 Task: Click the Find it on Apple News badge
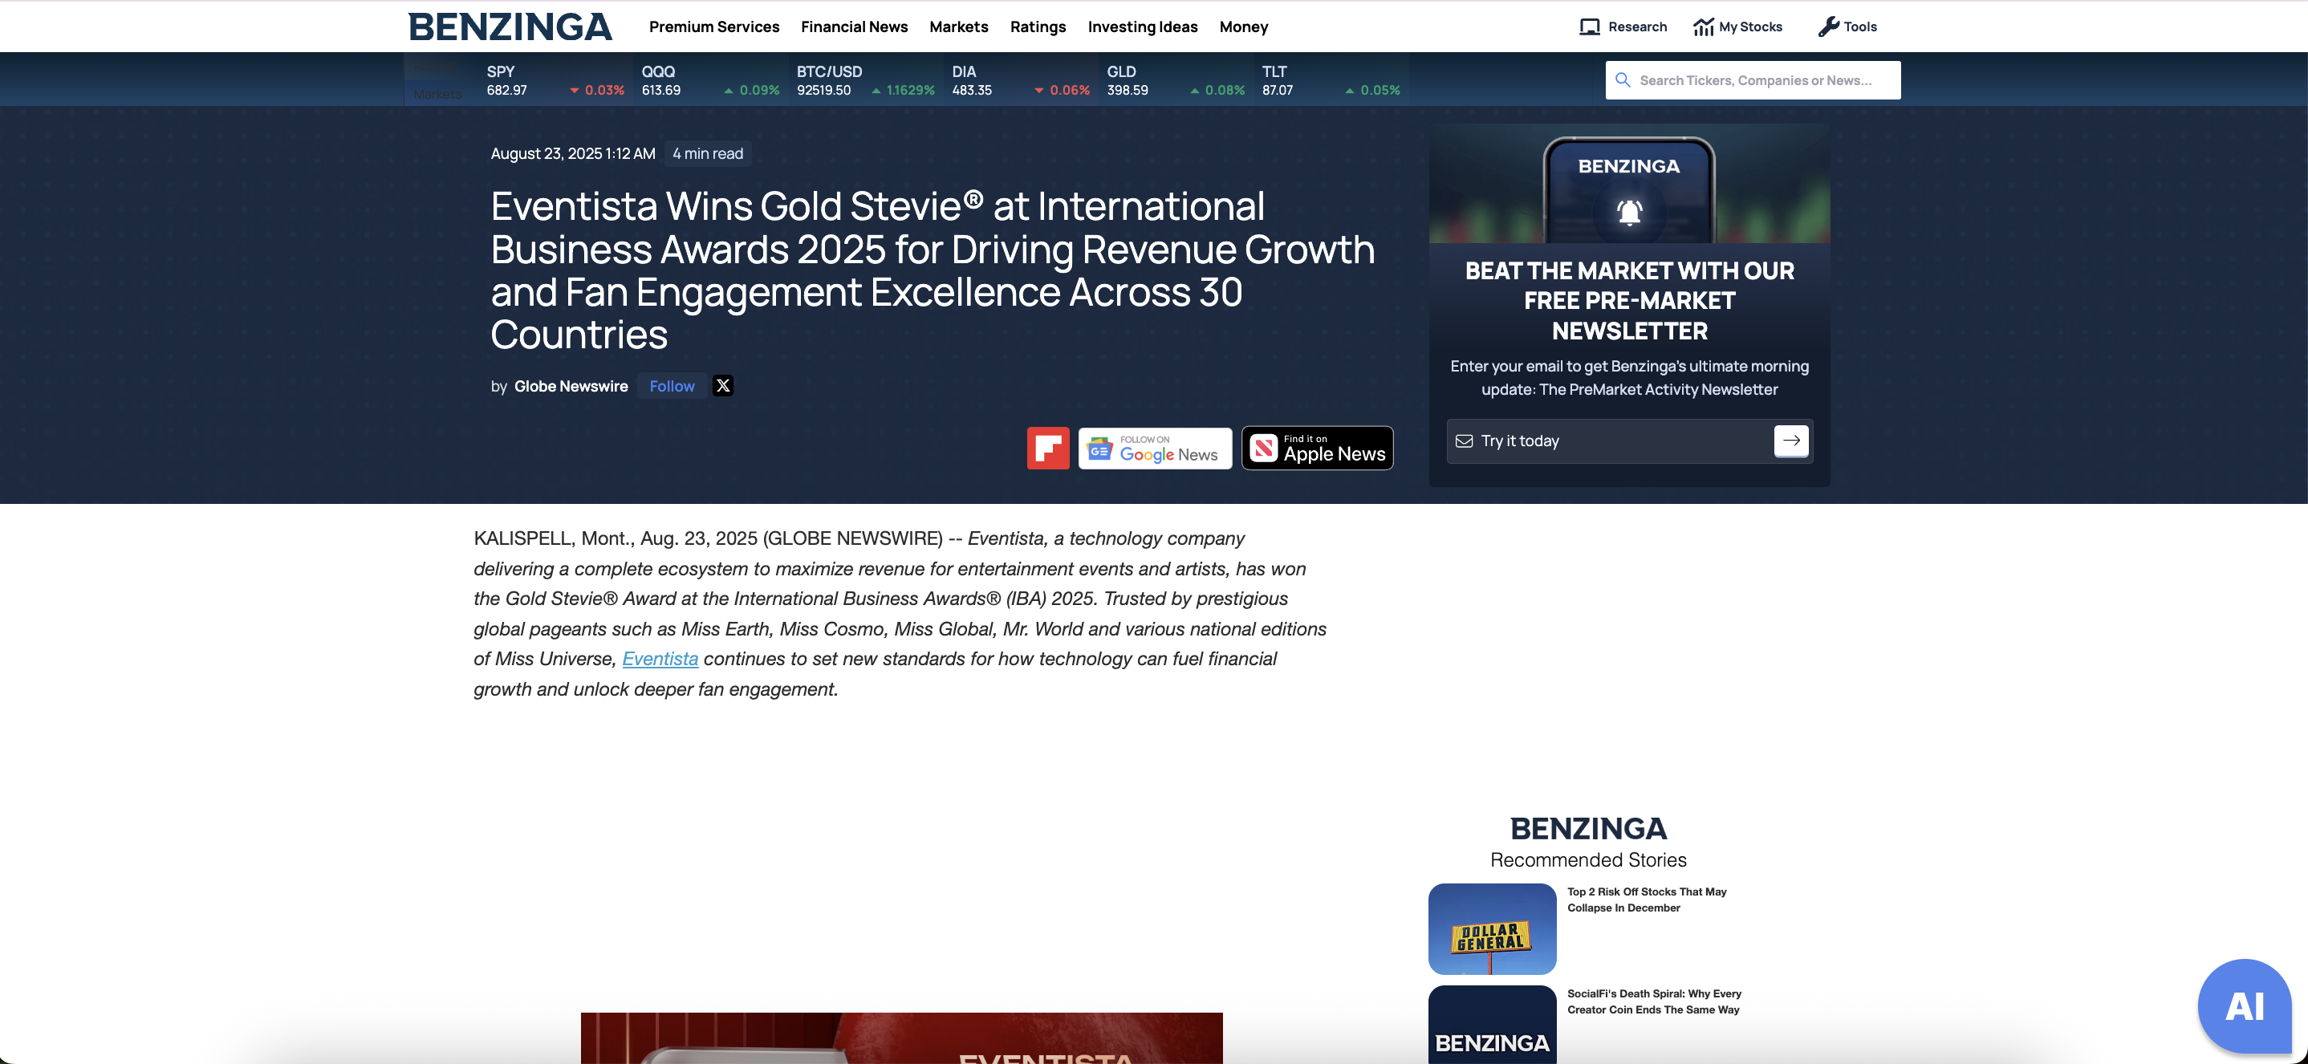(1317, 448)
